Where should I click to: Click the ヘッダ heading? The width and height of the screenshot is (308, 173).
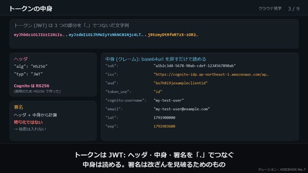21,59
